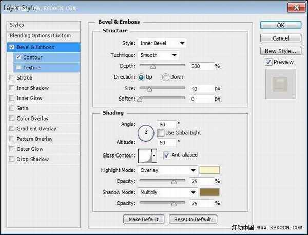Click the Depth slider handle
The width and height of the screenshot is (308, 235).
(153, 67)
